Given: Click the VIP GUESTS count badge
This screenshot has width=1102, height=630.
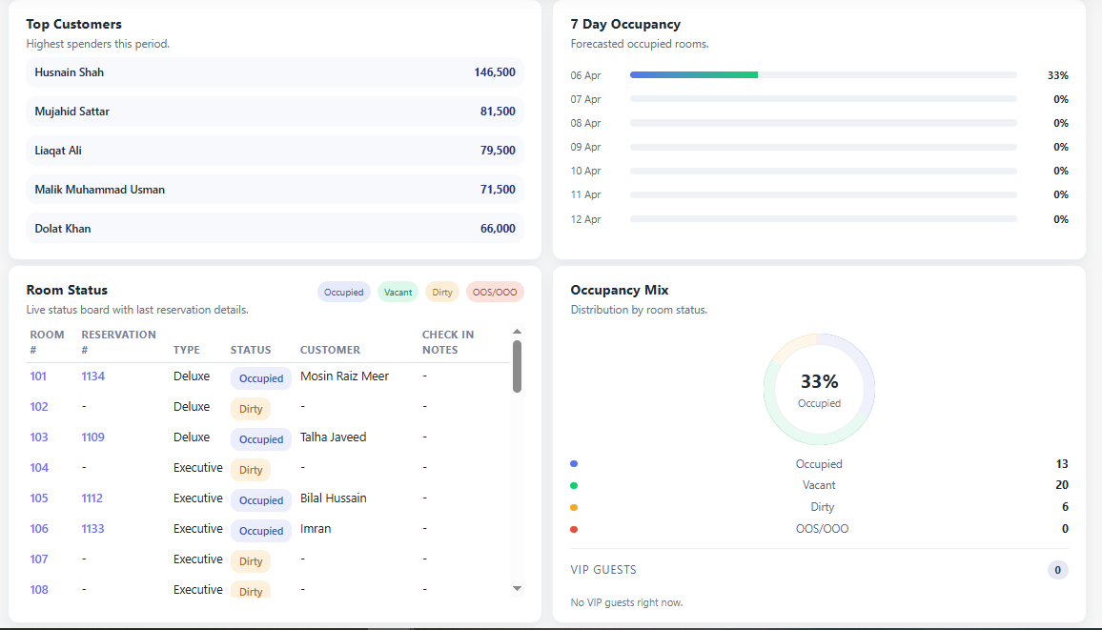Looking at the screenshot, I should tap(1056, 569).
